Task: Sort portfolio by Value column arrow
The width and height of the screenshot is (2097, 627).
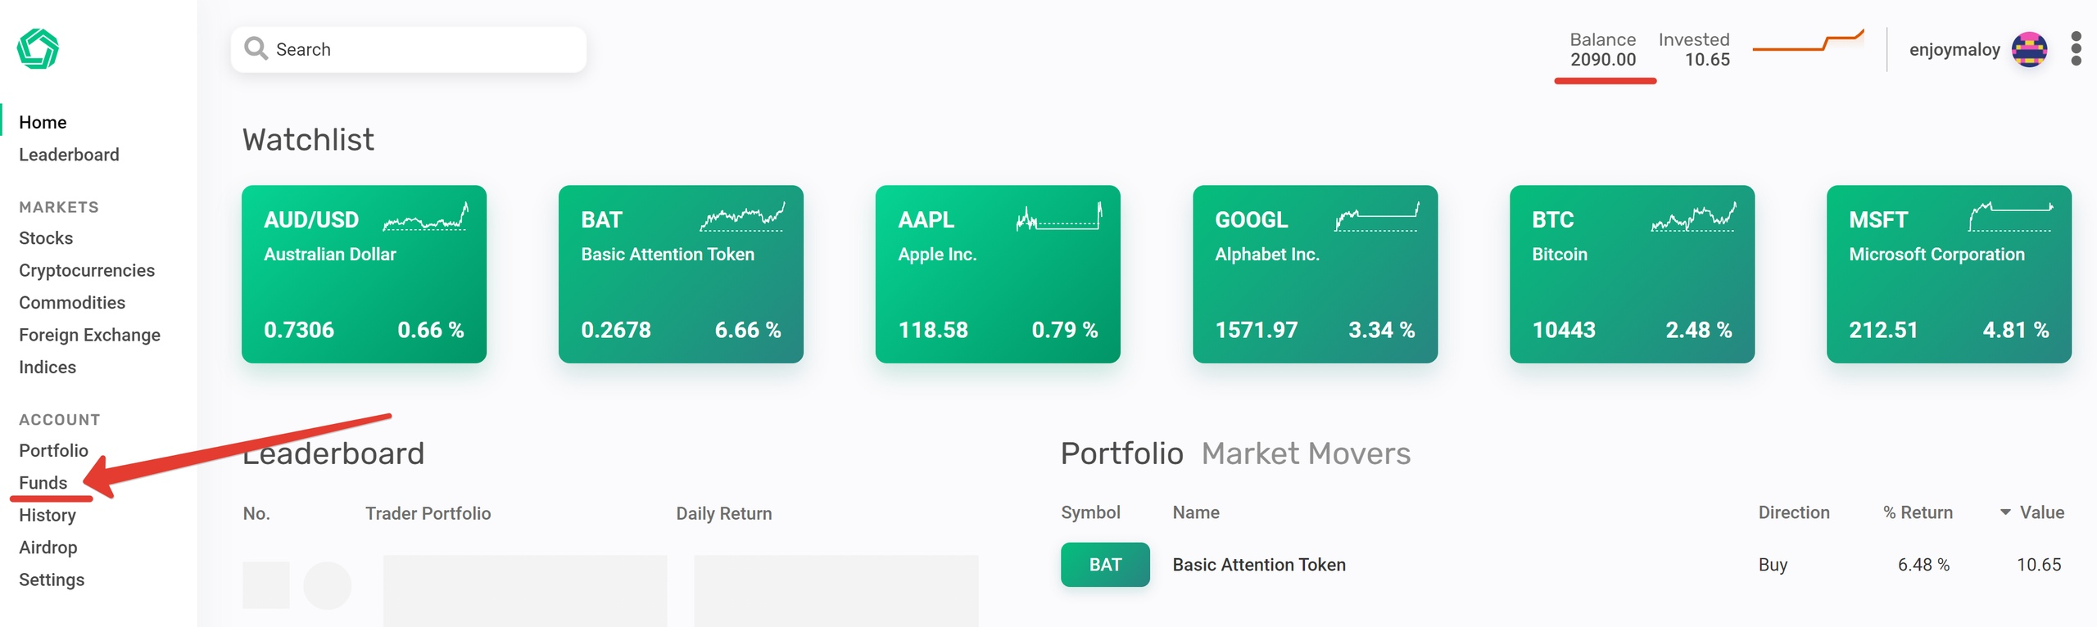Action: (2005, 512)
